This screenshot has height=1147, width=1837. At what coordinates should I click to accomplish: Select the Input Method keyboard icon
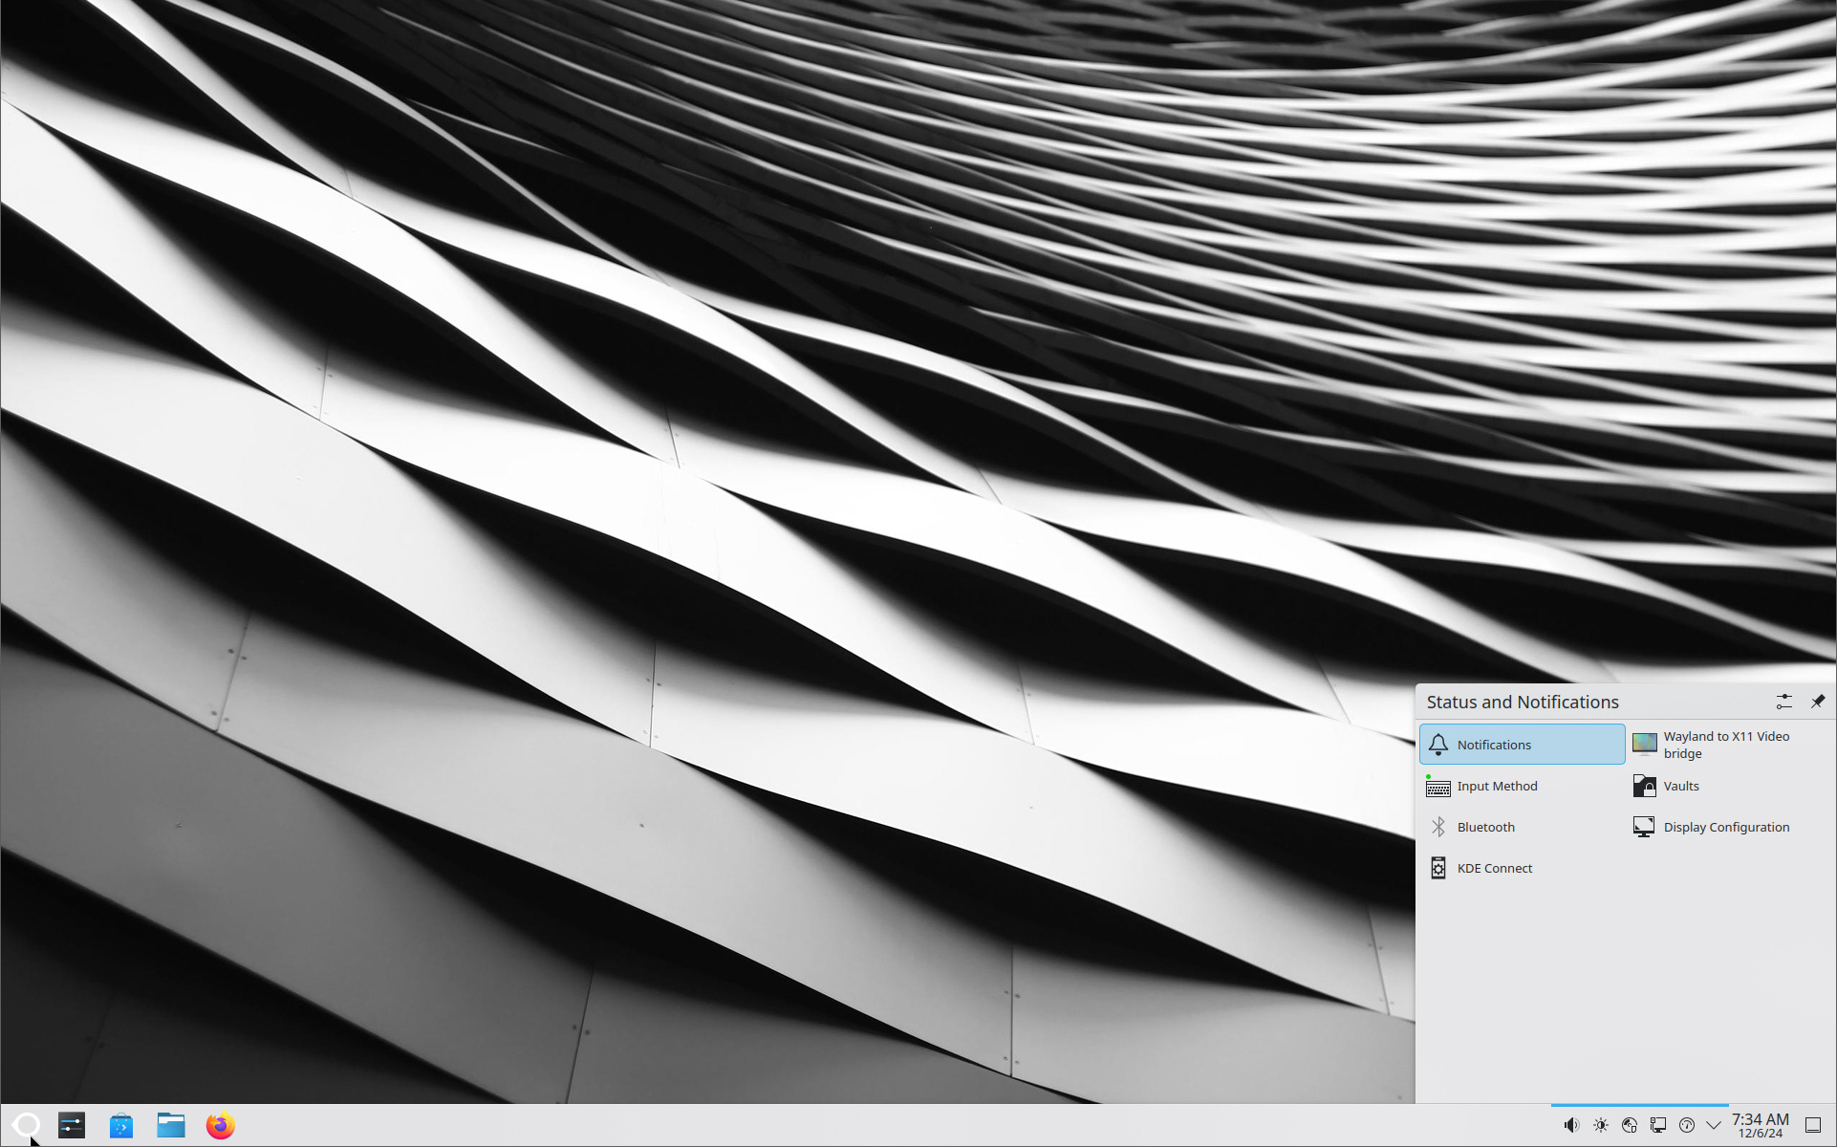1497,786
